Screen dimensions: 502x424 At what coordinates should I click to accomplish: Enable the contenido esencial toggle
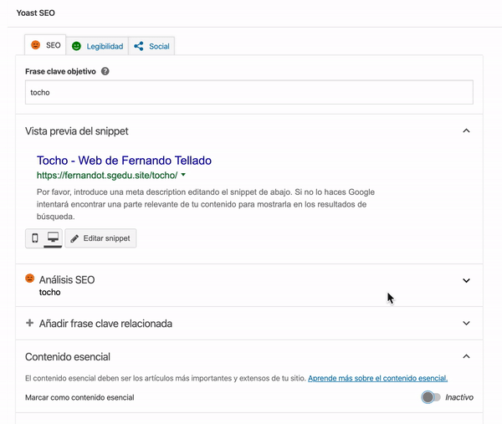[431, 397]
